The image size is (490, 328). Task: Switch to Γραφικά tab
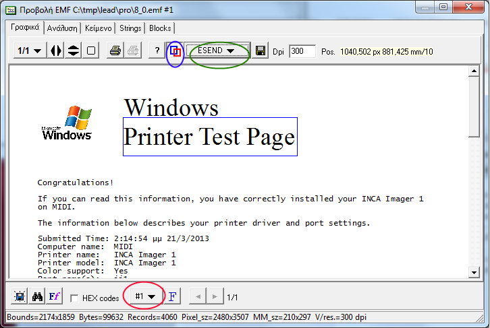point(25,27)
